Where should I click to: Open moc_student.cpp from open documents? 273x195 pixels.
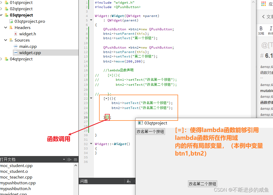click(x=16, y=165)
